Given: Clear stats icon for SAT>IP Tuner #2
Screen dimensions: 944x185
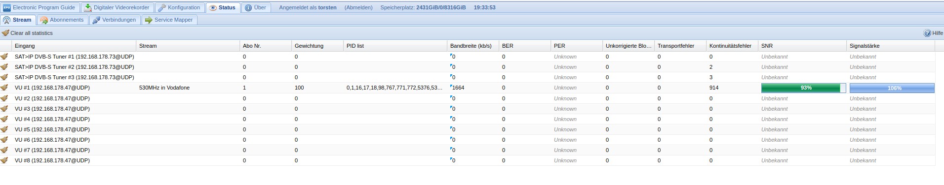Looking at the screenshot, I should tap(4, 67).
